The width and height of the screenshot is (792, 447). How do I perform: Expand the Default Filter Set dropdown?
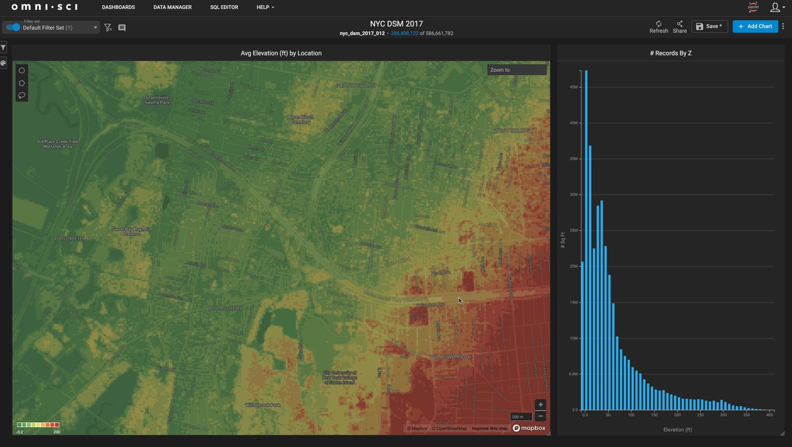95,28
